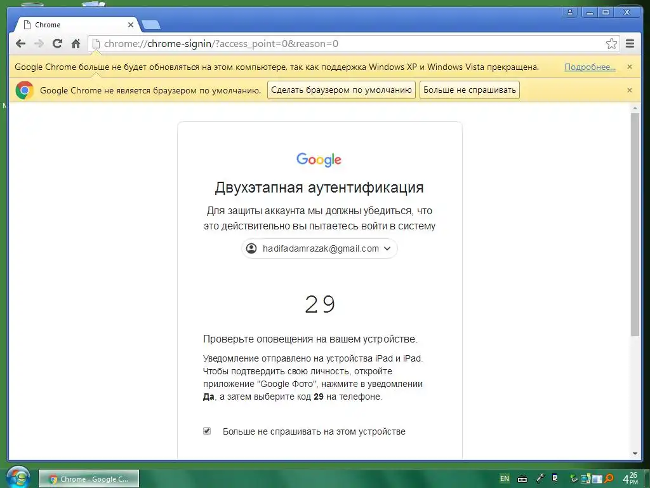Reload the page with the refresh icon
650x488 pixels.
[x=57, y=44]
